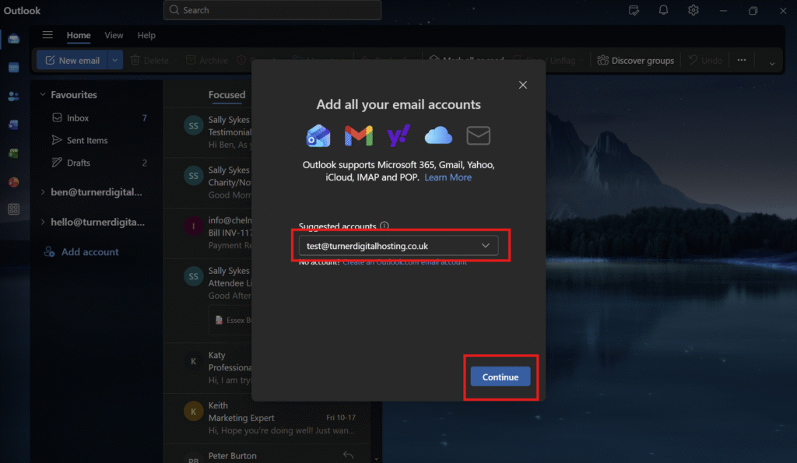Open more apps grid in left rail
The image size is (797, 463).
pyautogui.click(x=14, y=209)
